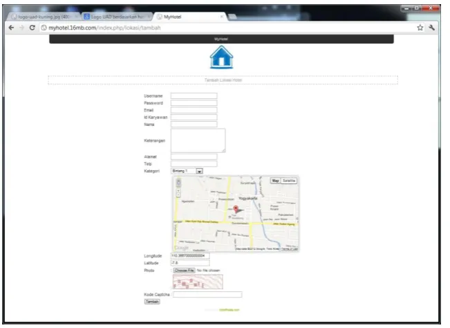
Task: Click the browser back arrow
Action: pyautogui.click(x=11, y=28)
